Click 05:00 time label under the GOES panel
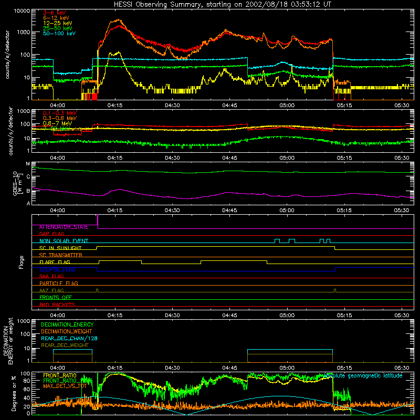 (x=287, y=211)
